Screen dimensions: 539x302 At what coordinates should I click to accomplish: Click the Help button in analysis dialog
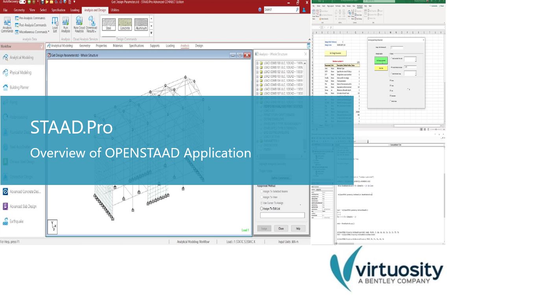pos(298,228)
